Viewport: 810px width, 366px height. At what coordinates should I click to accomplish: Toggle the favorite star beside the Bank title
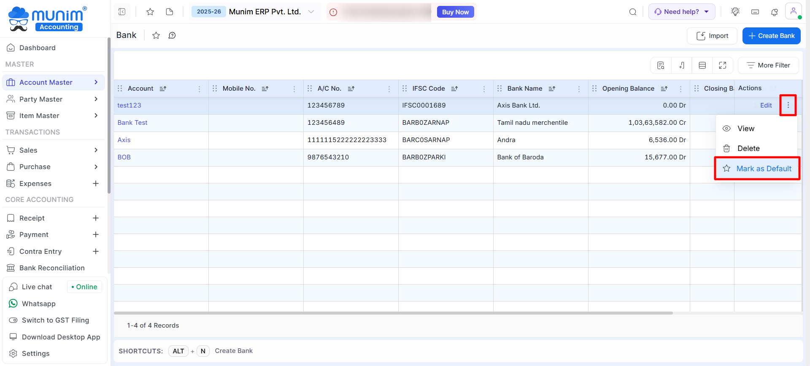pos(156,35)
